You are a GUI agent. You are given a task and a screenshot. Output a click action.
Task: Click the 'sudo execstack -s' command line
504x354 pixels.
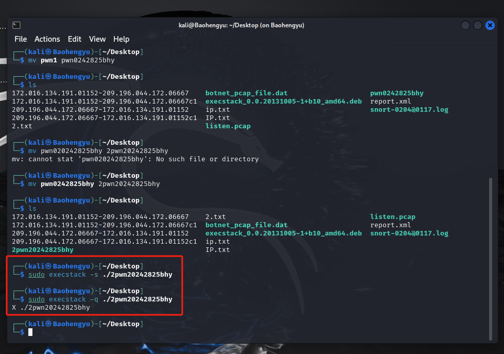pyautogui.click(x=100, y=275)
